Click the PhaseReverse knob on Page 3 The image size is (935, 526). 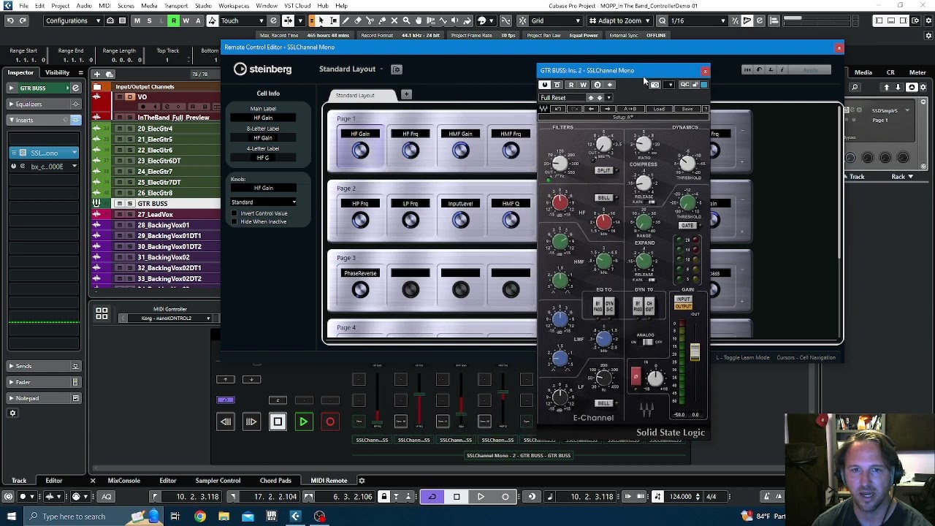coord(360,290)
